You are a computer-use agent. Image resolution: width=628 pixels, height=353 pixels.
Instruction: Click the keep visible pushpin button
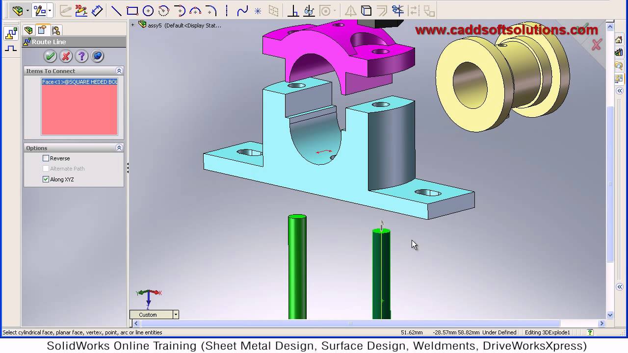click(97, 56)
